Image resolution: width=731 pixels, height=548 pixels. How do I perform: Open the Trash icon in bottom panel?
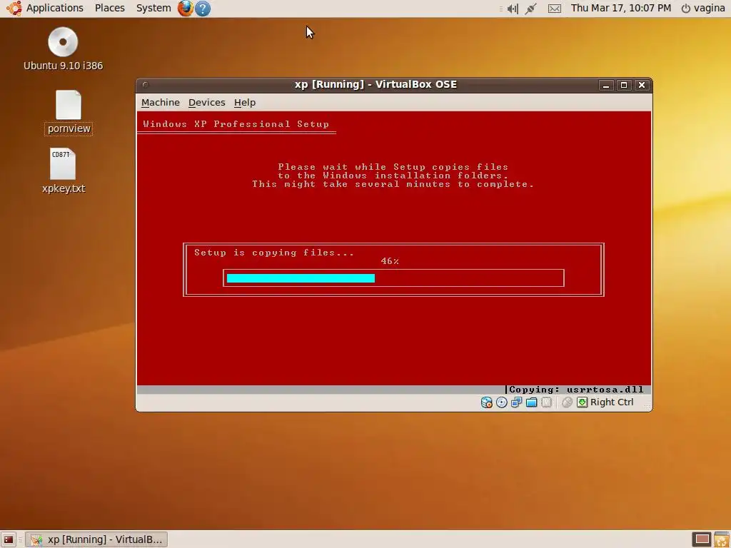pyautogui.click(x=722, y=539)
